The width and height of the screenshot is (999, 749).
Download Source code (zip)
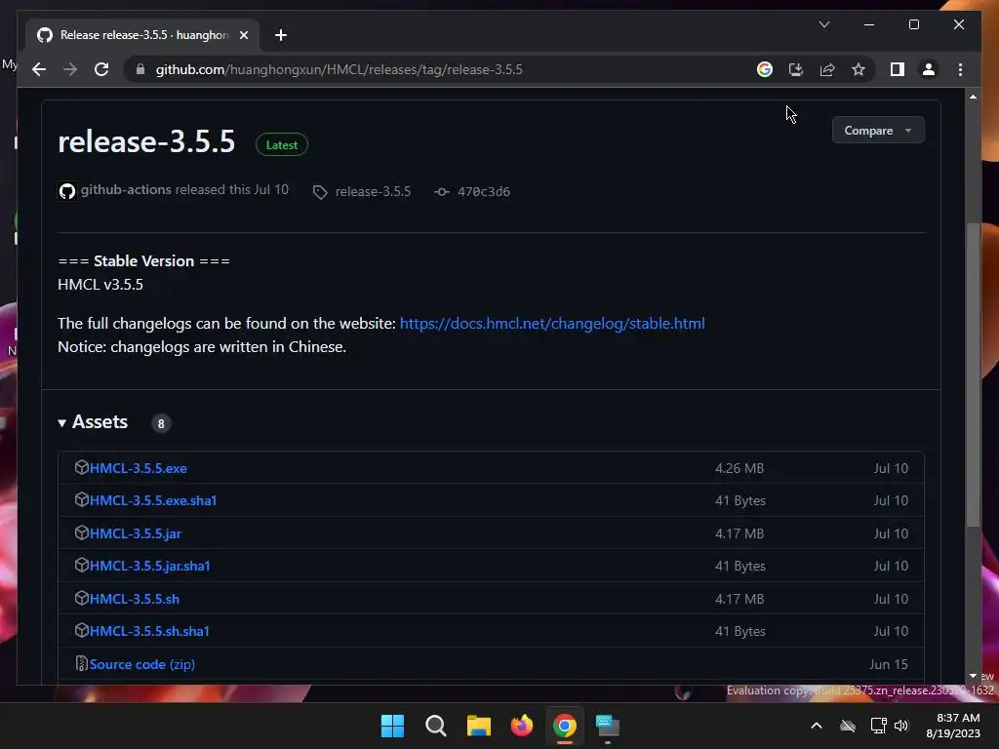[142, 664]
